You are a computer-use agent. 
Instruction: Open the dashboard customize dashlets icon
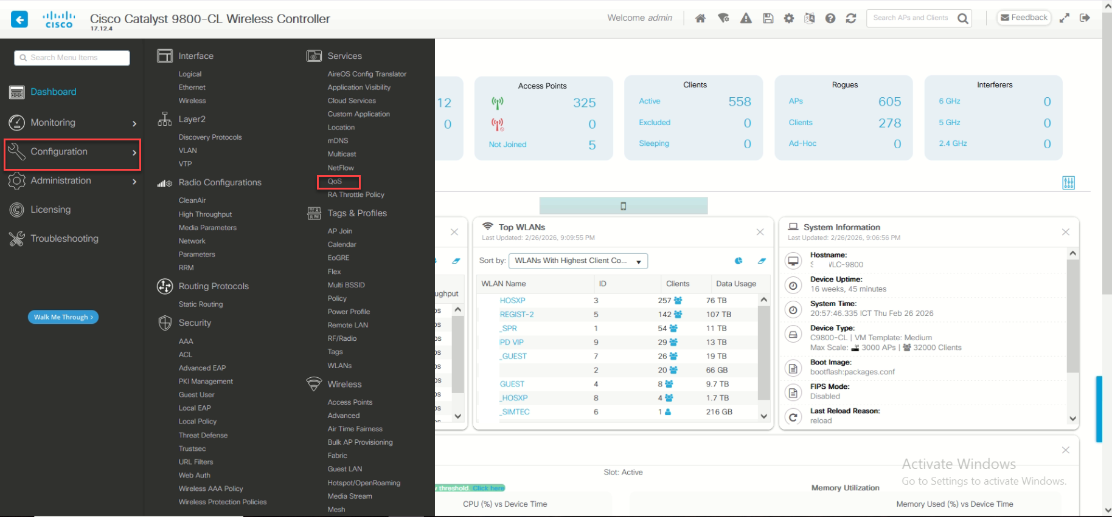tap(1068, 182)
